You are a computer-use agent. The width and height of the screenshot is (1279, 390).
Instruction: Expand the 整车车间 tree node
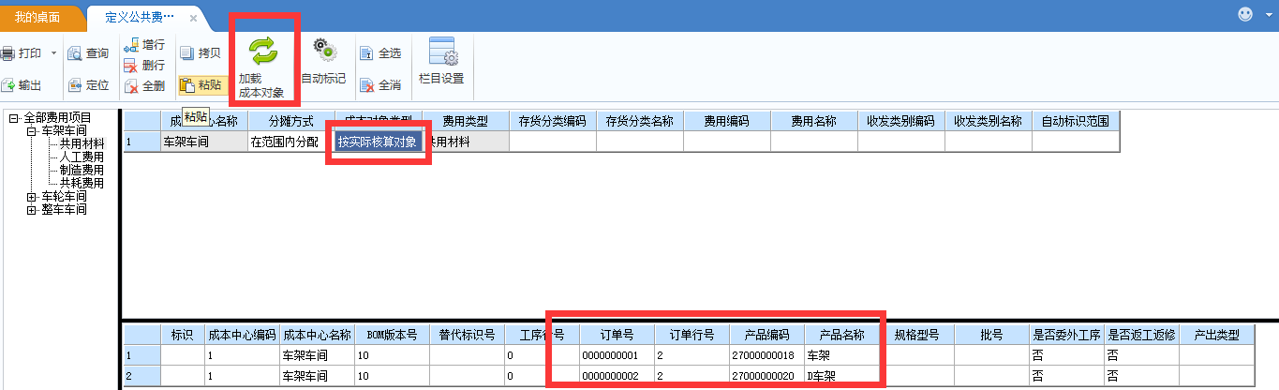click(32, 210)
